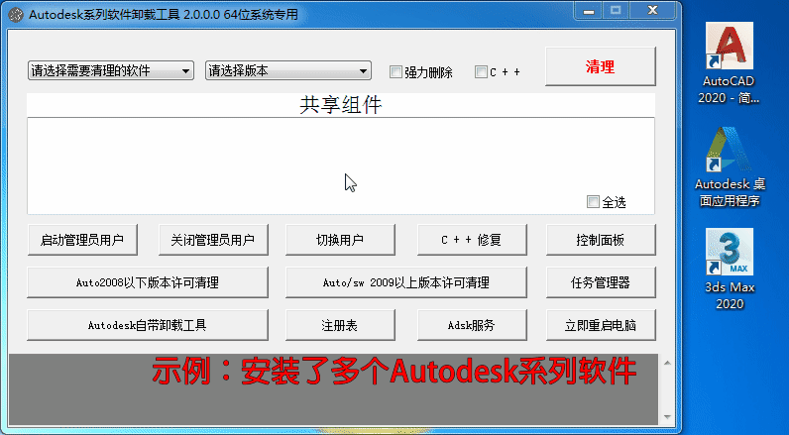The width and height of the screenshot is (789, 435).
Task: Click the uninstall tool title bar icon
Action: [x=16, y=15]
